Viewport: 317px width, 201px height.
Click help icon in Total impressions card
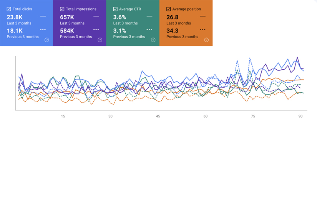(100, 40)
